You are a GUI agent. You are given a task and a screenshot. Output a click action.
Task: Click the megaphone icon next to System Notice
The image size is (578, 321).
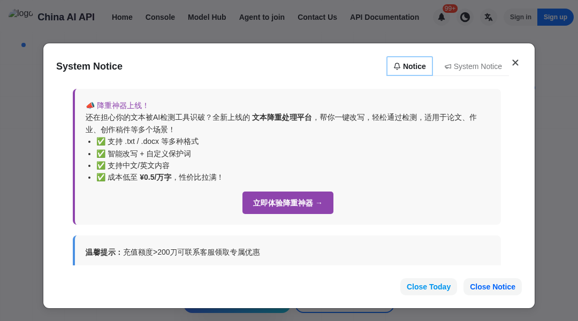tap(448, 66)
